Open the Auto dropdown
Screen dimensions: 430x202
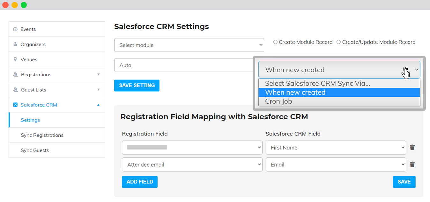[184, 65]
